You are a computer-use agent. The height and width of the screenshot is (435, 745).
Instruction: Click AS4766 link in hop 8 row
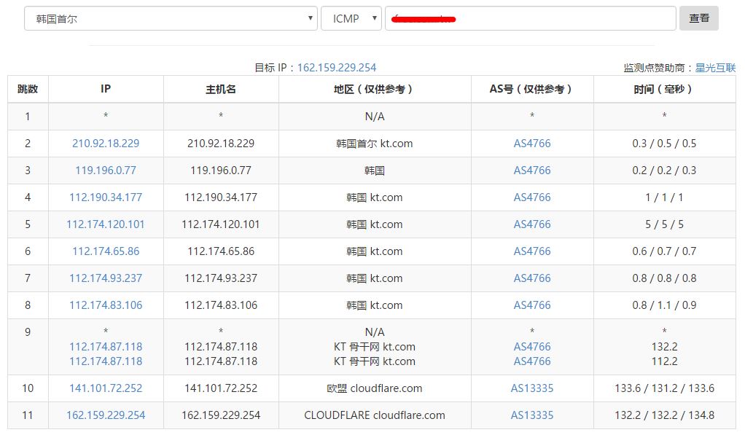pyautogui.click(x=531, y=305)
